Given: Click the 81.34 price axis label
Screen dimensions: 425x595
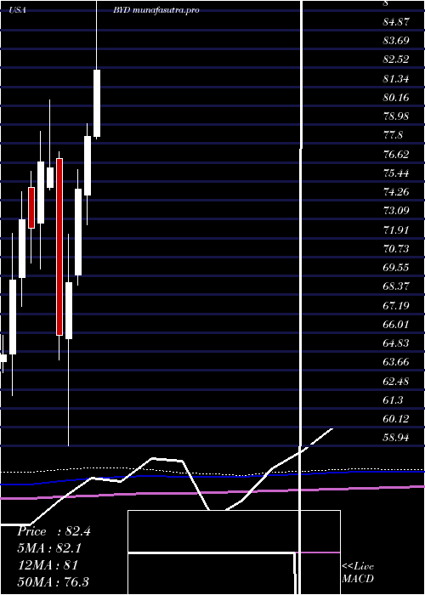Looking at the screenshot, I should tap(396, 79).
